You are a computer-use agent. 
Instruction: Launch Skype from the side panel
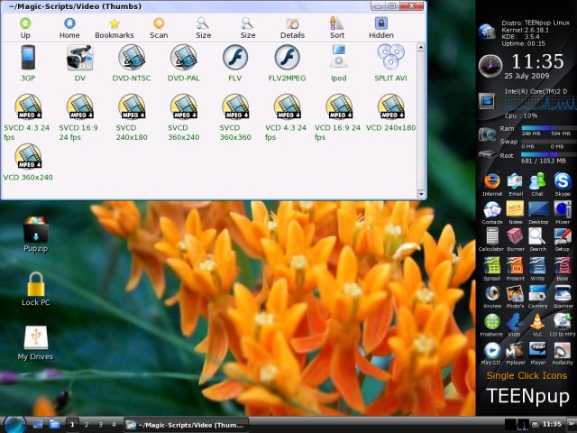(x=562, y=183)
